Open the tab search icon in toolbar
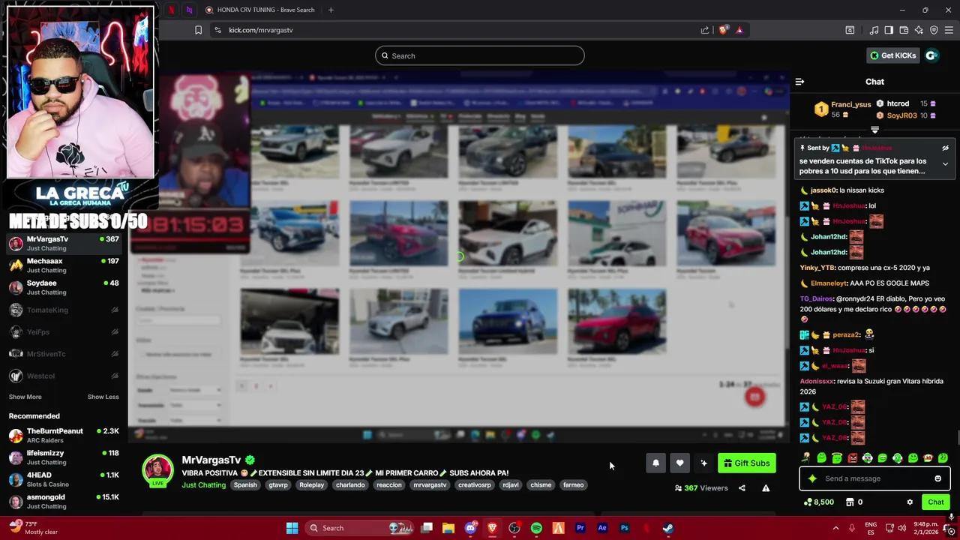This screenshot has width=960, height=540. point(850,30)
